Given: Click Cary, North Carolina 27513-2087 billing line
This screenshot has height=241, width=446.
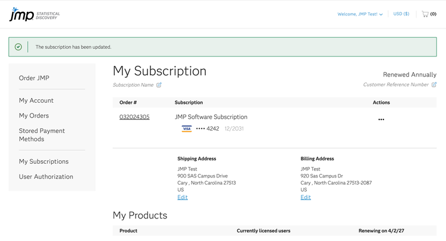Looking at the screenshot, I should coord(336,183).
